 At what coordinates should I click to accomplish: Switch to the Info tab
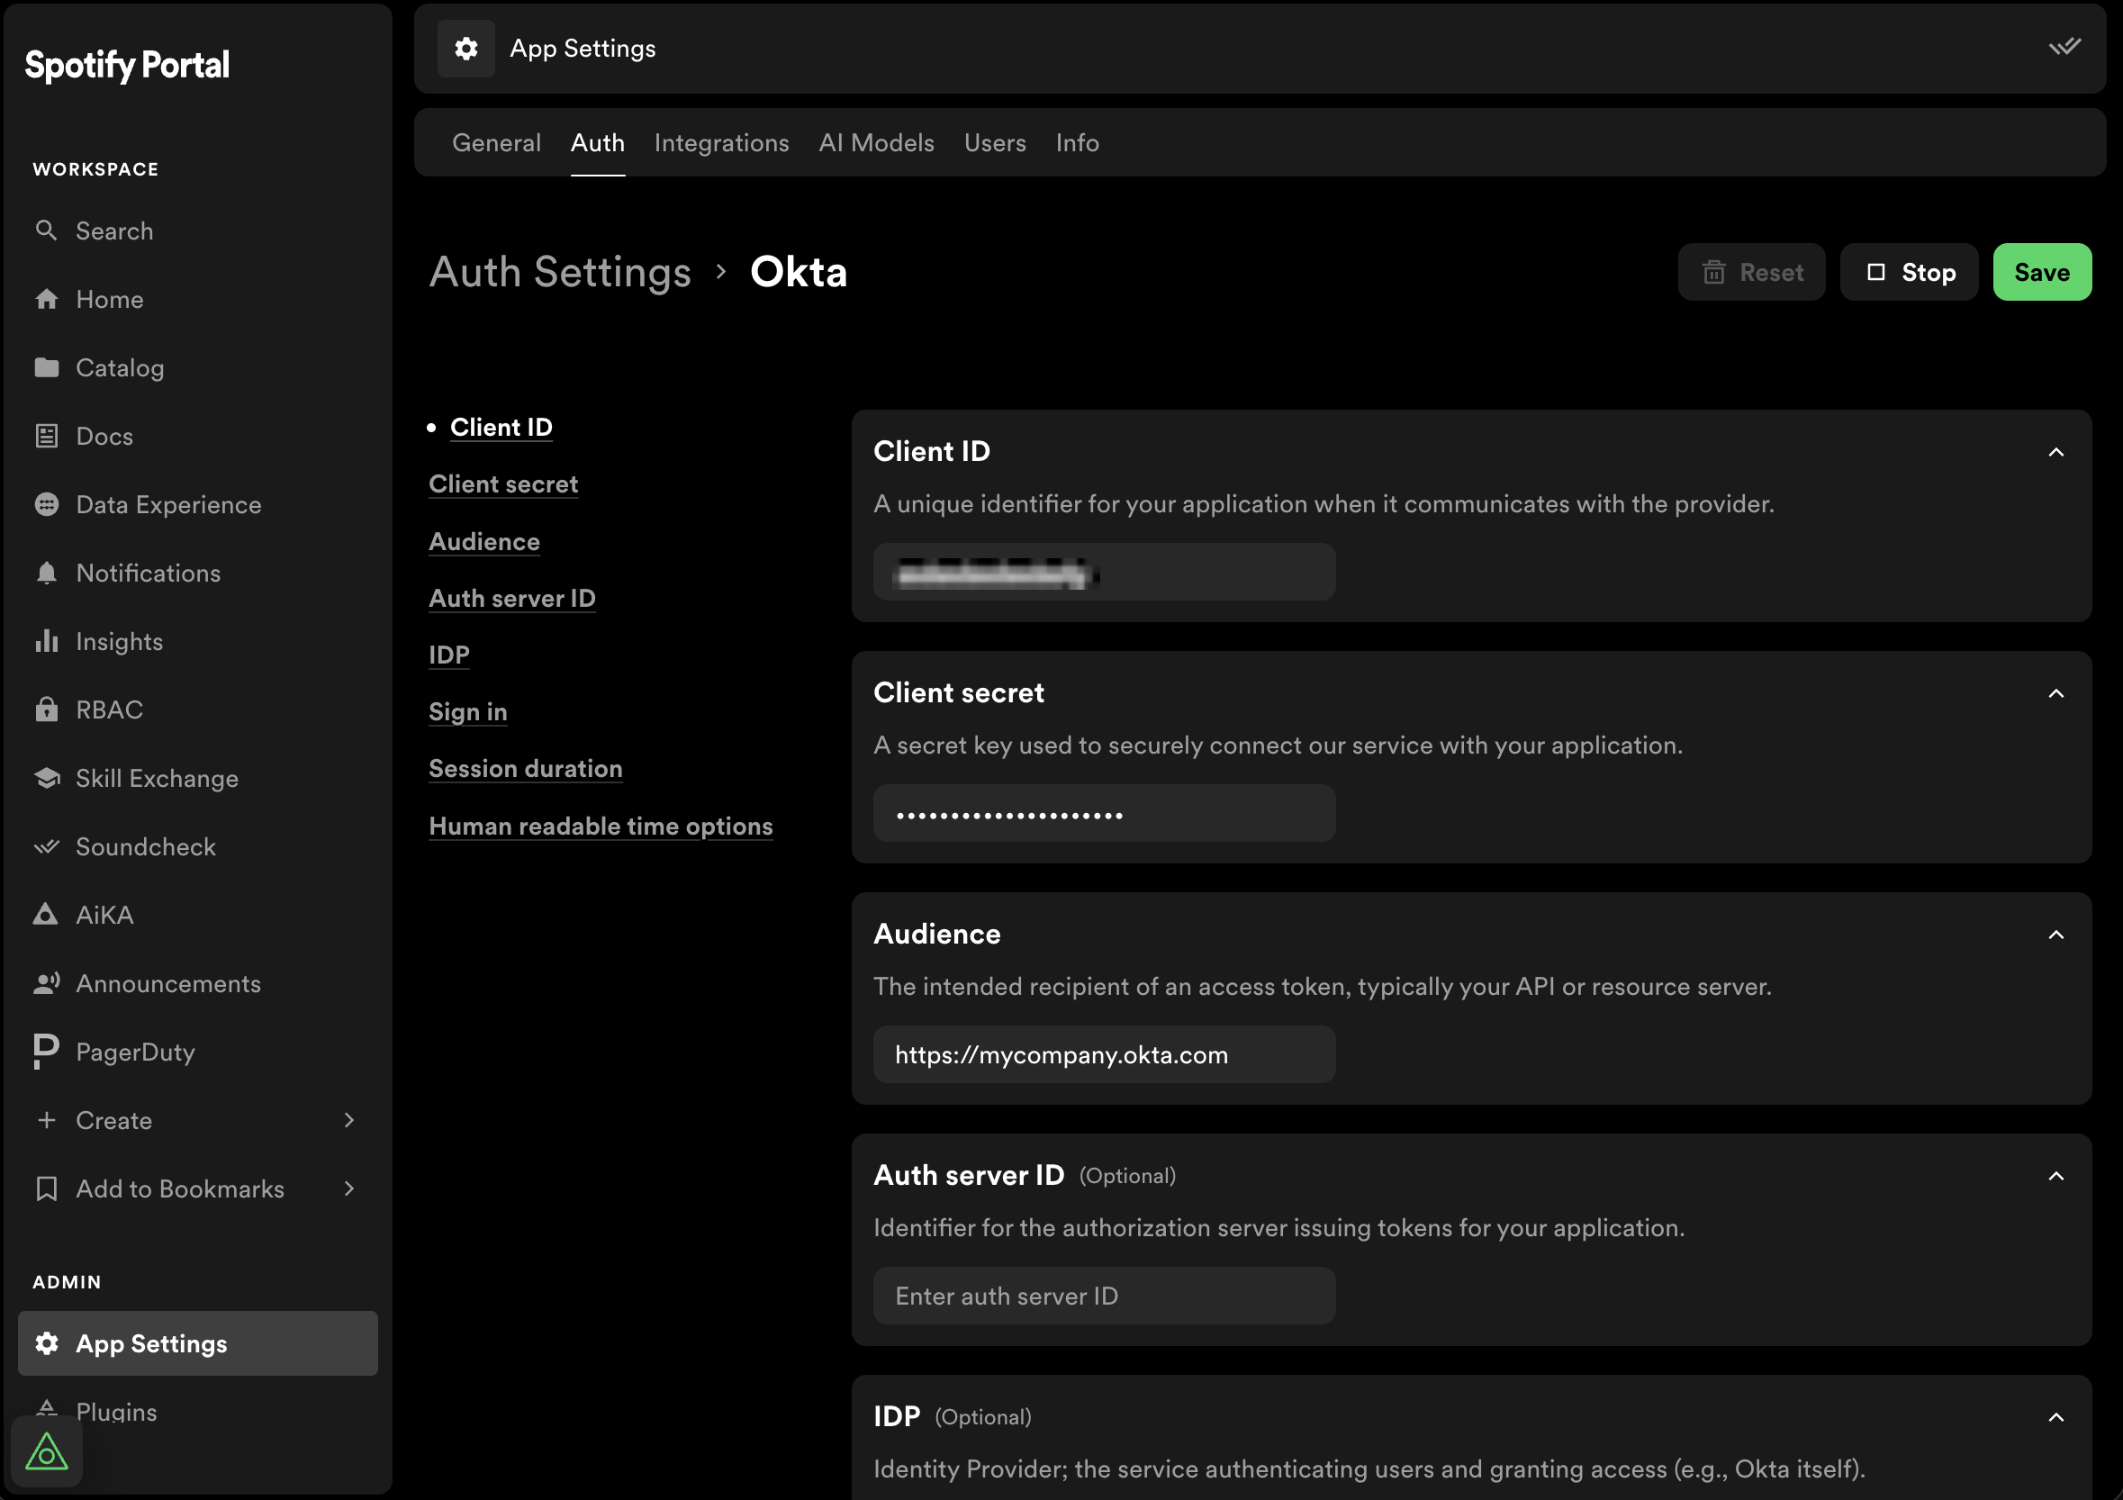[x=1077, y=142]
